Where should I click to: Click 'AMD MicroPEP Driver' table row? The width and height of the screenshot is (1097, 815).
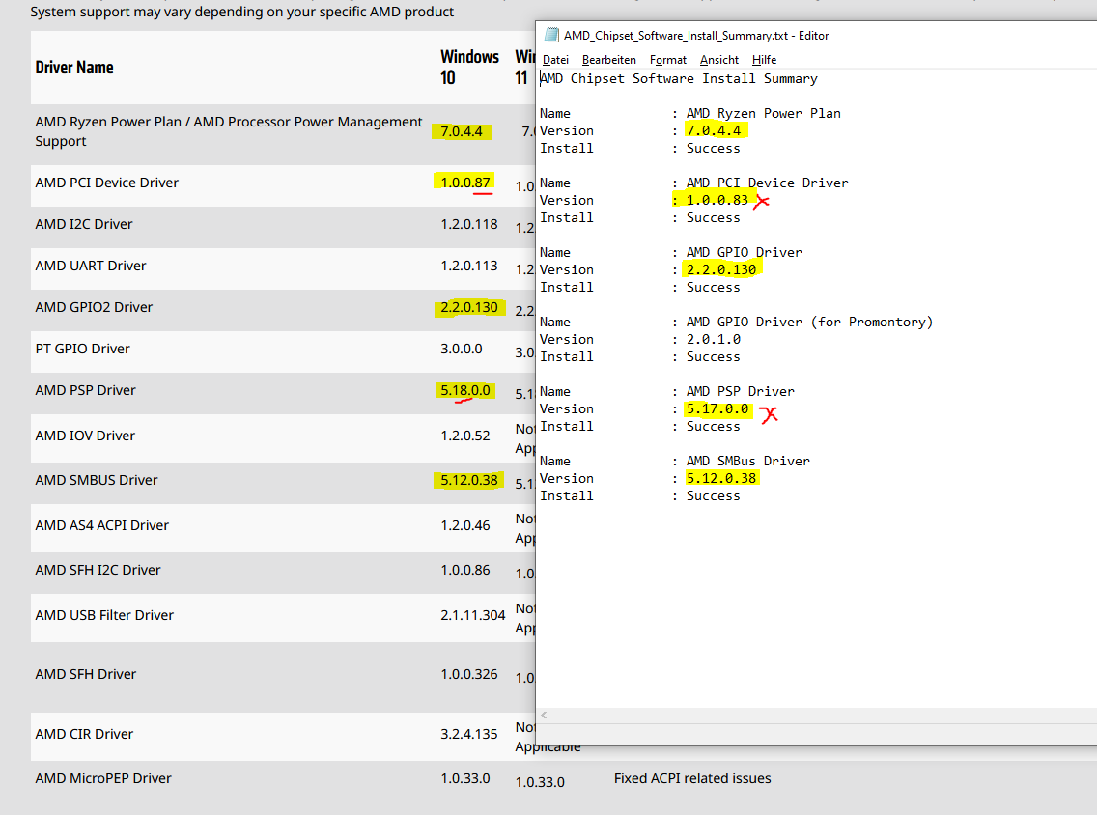coord(102,778)
